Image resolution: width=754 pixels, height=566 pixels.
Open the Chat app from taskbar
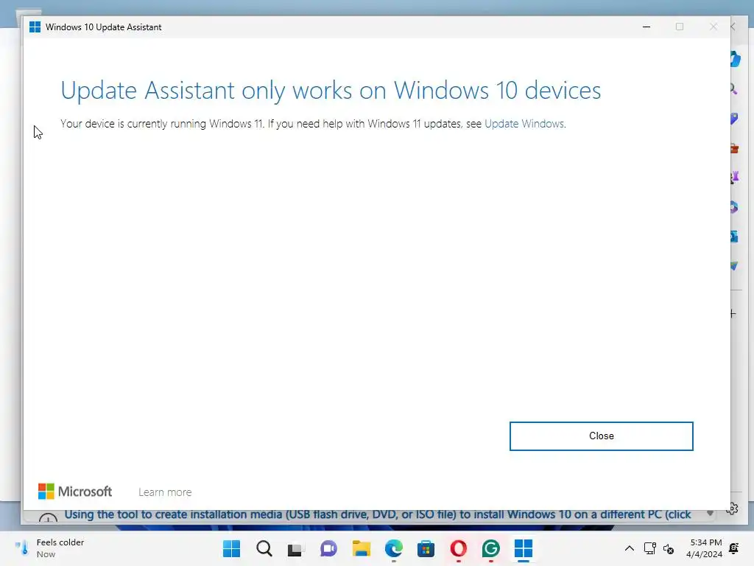[328, 548]
